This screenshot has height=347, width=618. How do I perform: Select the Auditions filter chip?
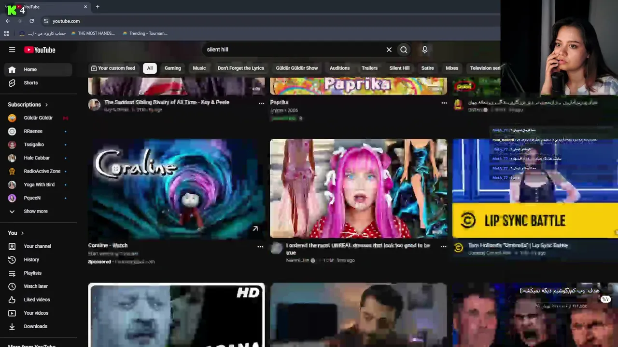[x=339, y=68]
